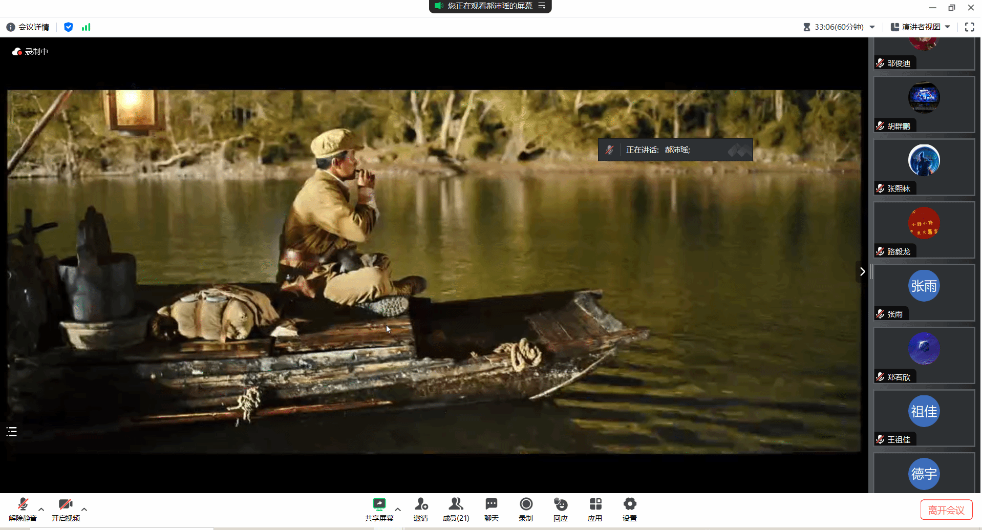Expand audio options arrow beside 解除静音

coord(41,510)
